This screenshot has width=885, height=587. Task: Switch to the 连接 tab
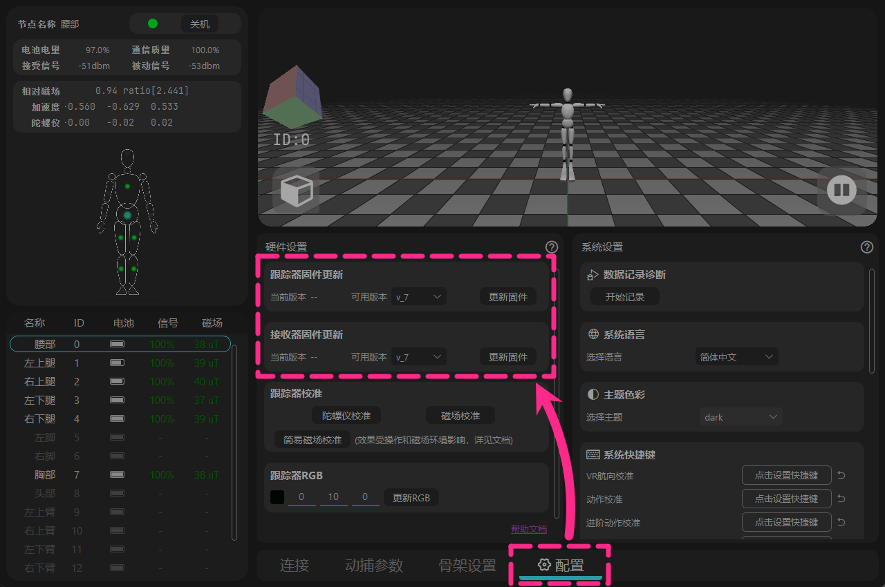pos(295,565)
